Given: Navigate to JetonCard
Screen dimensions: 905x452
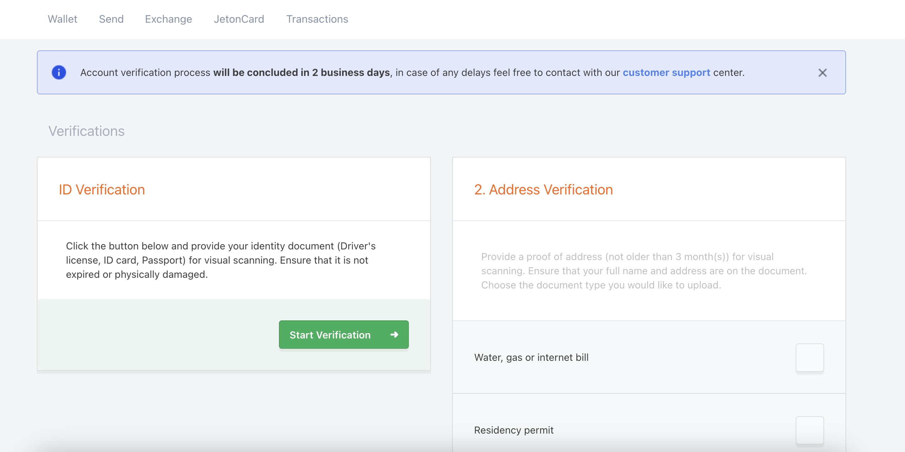Looking at the screenshot, I should pyautogui.click(x=239, y=19).
